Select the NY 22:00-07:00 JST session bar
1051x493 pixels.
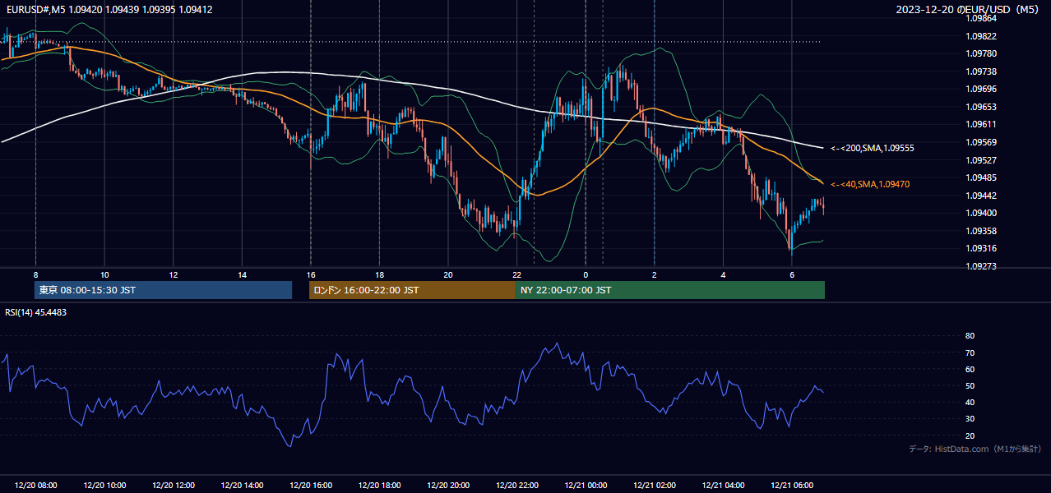point(670,290)
